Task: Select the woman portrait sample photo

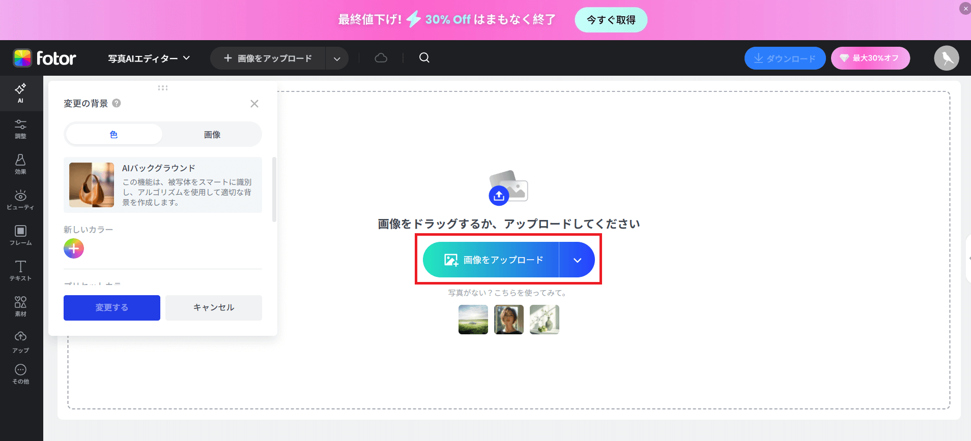Action: tap(509, 320)
